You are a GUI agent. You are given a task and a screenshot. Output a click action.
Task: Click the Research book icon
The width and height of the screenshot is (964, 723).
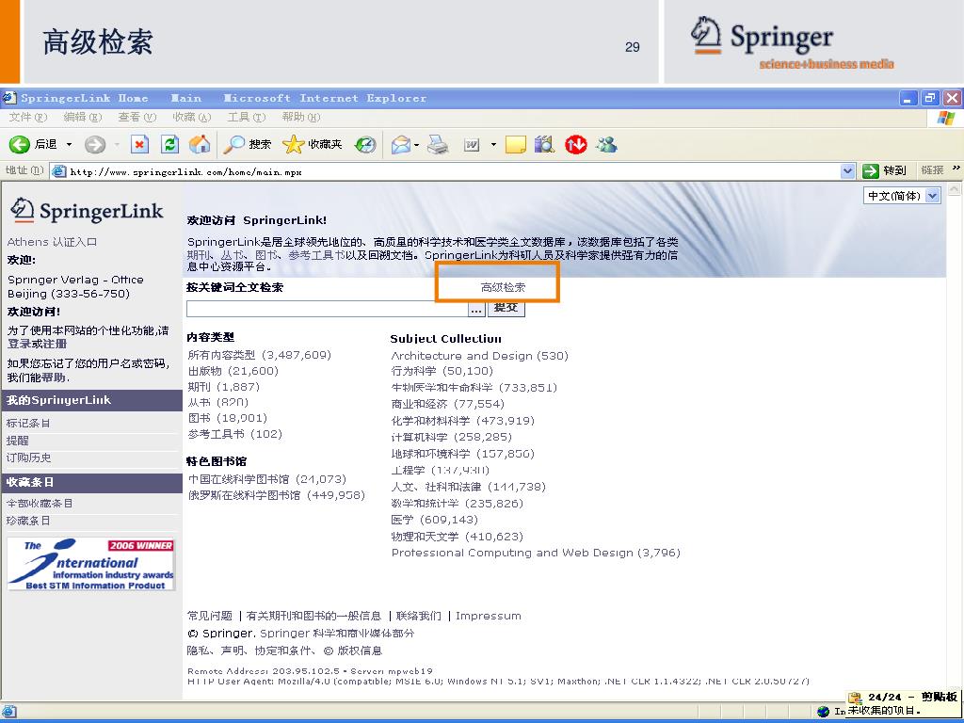pos(544,144)
